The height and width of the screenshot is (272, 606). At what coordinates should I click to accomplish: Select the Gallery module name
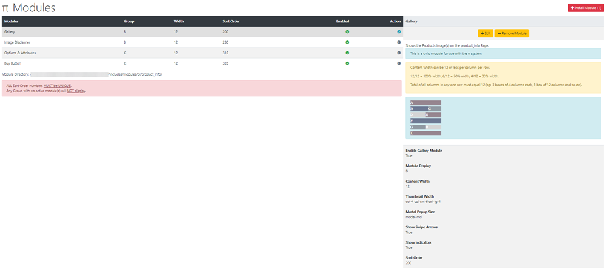[x=9, y=31]
